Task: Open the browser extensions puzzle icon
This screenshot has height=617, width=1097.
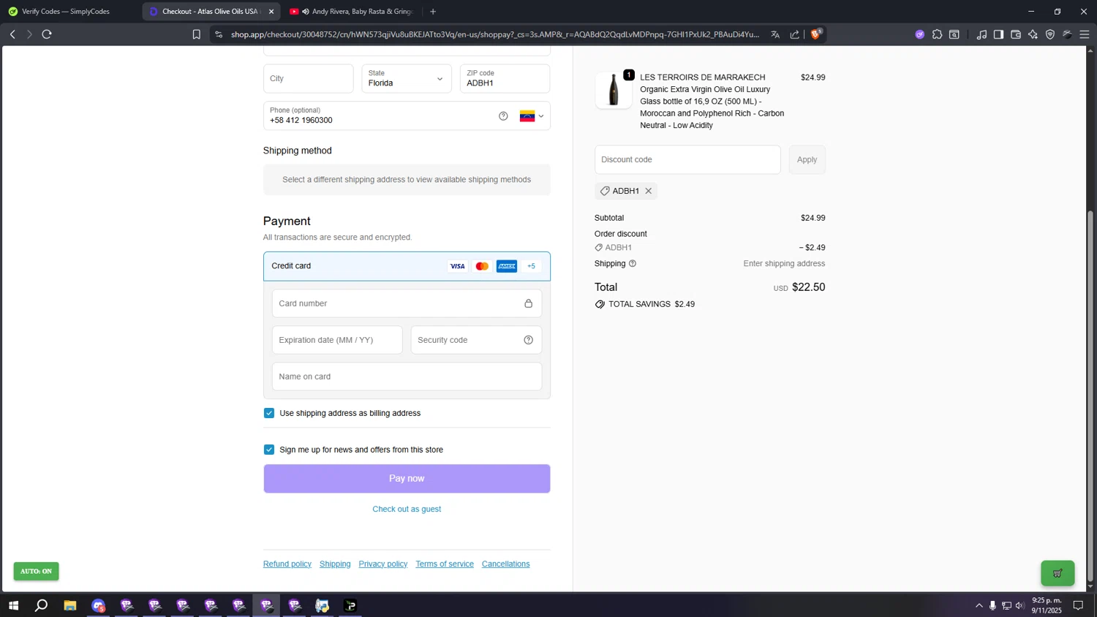Action: (937, 34)
